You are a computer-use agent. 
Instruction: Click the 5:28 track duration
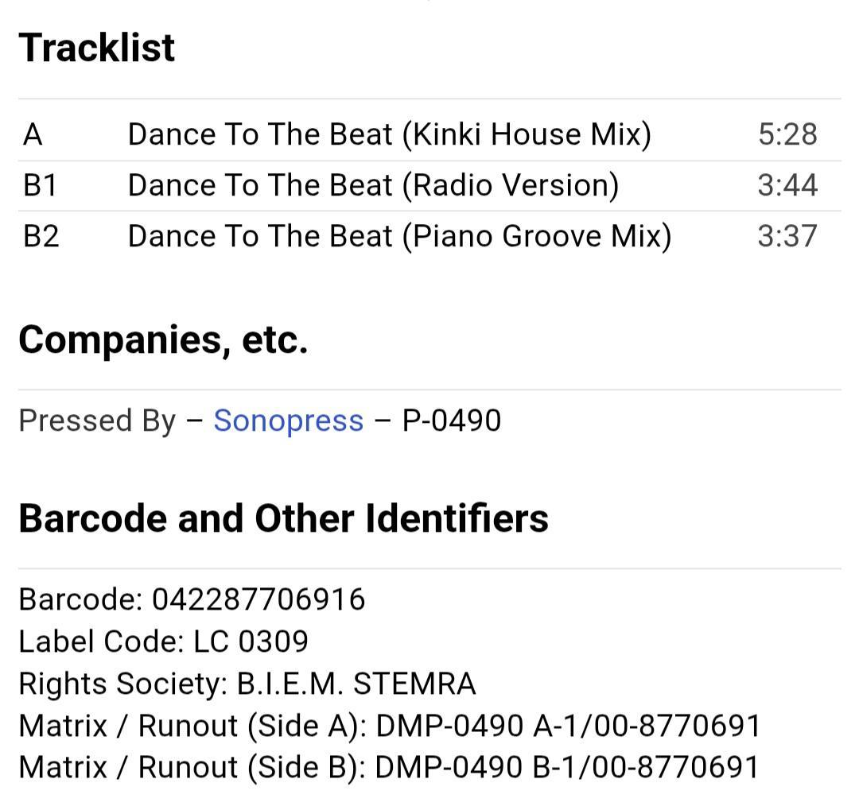pos(787,134)
